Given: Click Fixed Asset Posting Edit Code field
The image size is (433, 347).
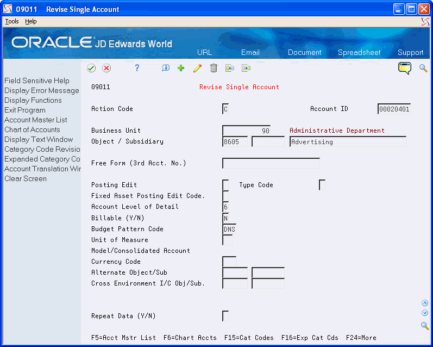Looking at the screenshot, I should coord(225,196).
